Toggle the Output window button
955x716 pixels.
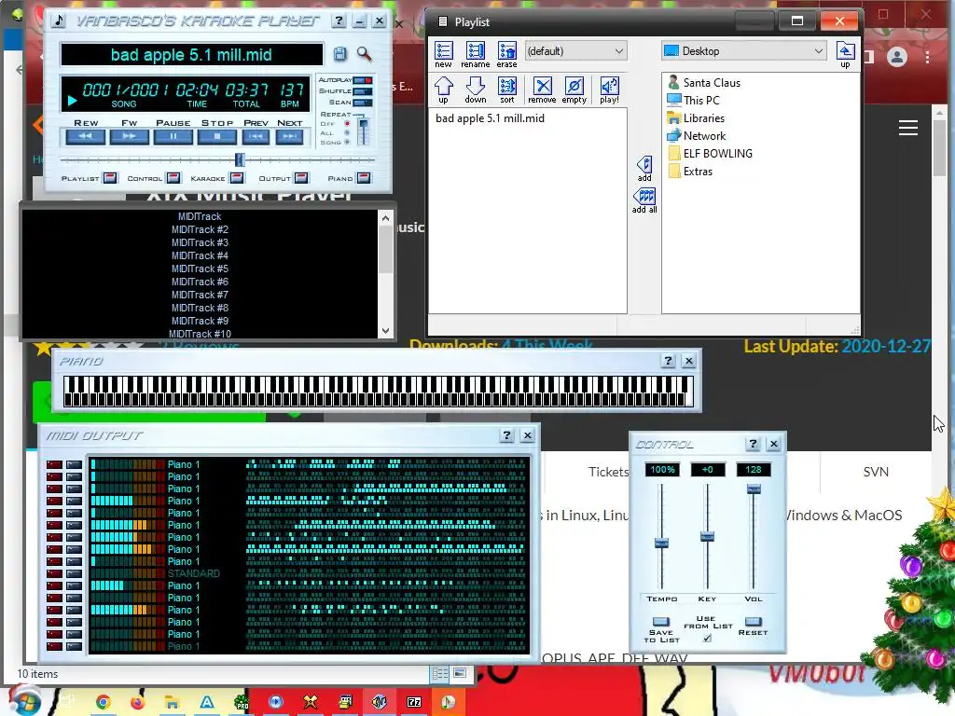click(301, 178)
